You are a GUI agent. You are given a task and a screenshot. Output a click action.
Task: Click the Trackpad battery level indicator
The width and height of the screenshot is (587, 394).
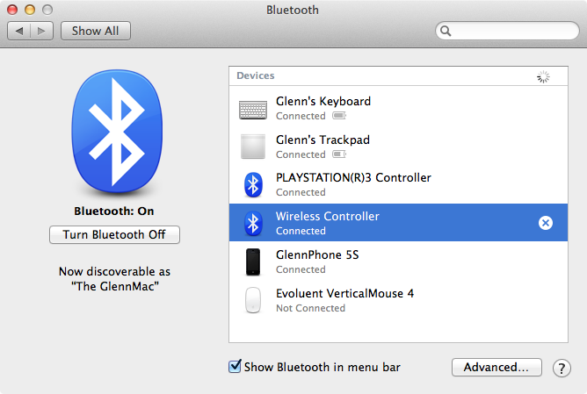[x=338, y=154]
